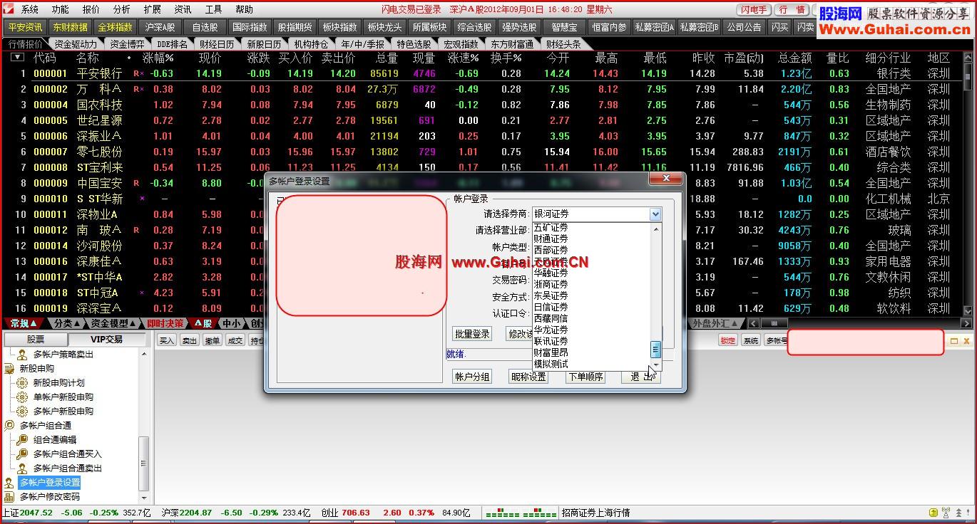
Task: Click the 帐户分组 button
Action: point(472,377)
